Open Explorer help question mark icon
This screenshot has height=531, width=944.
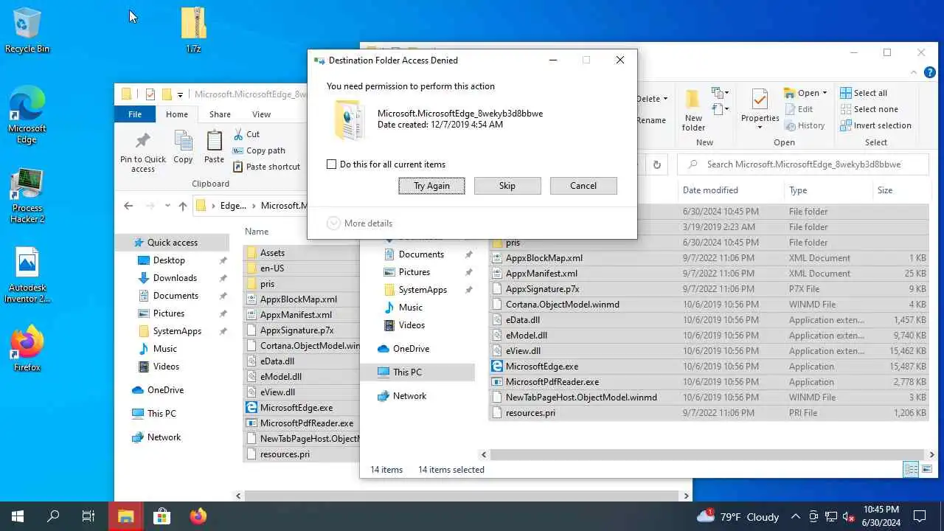[930, 72]
